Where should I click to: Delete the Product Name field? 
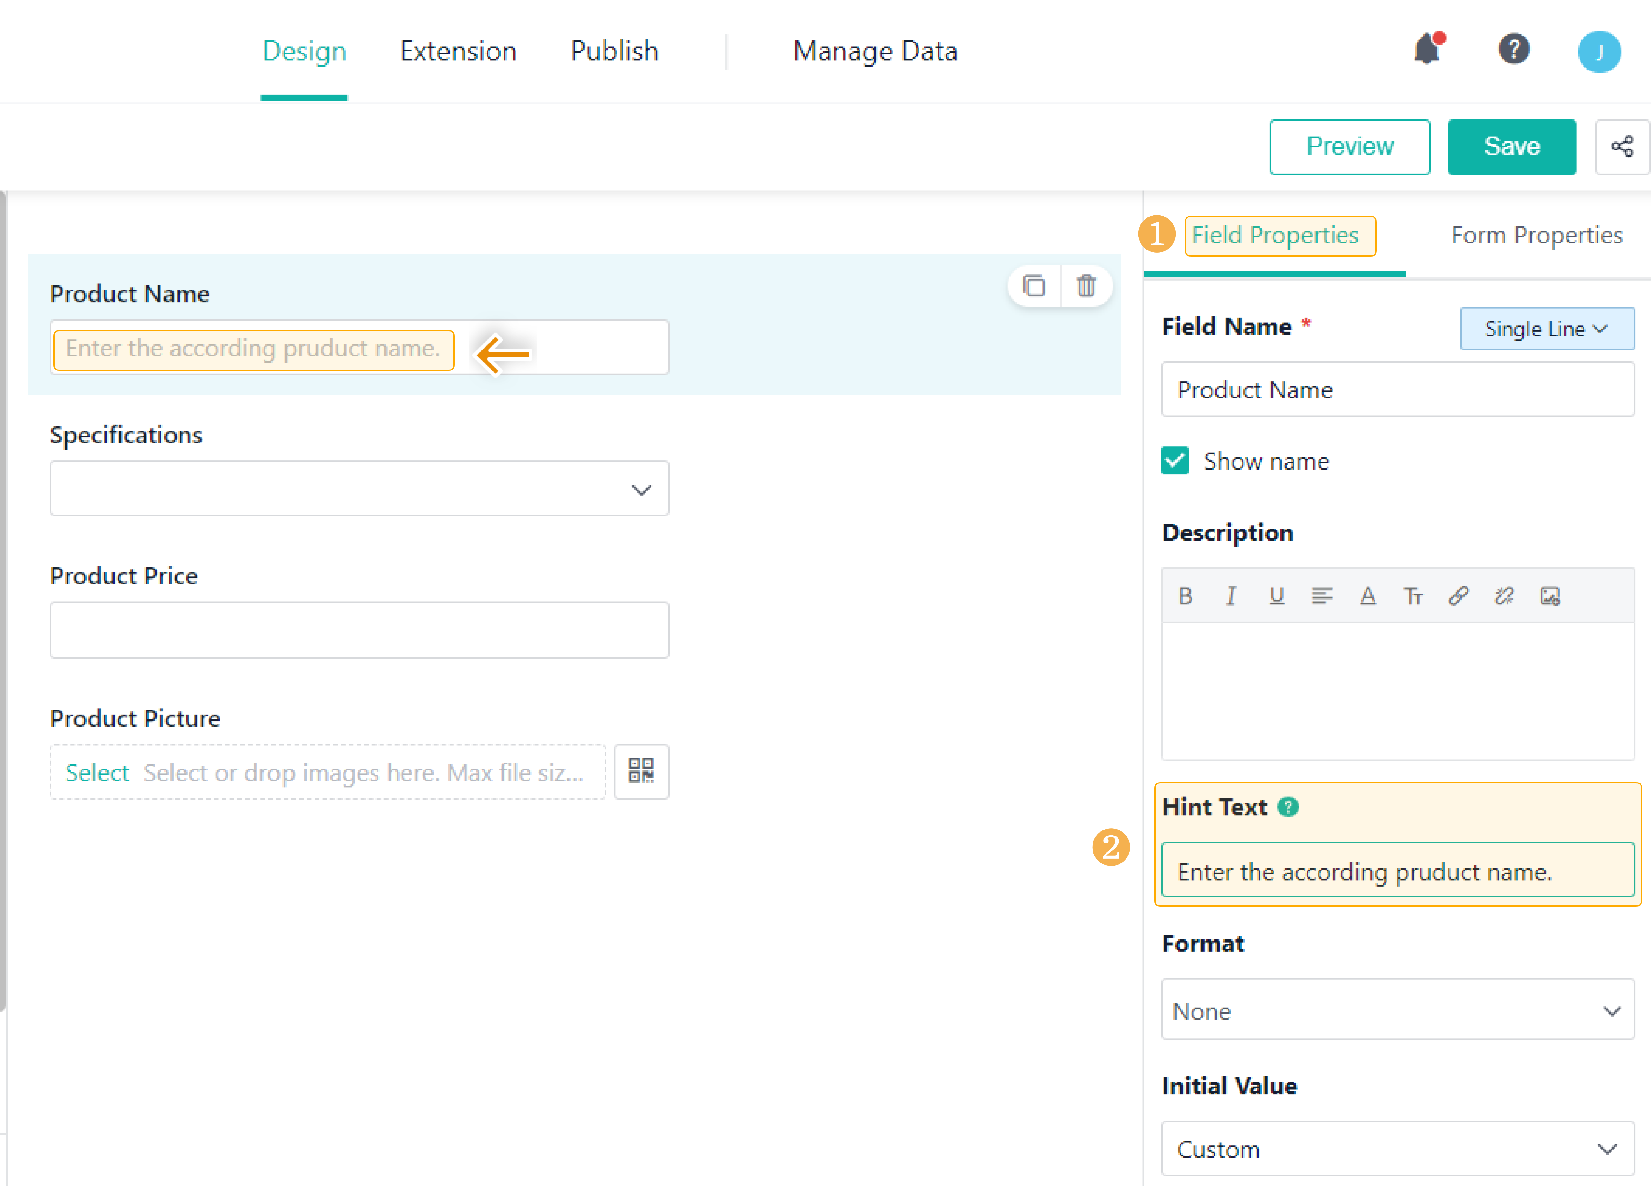click(1086, 285)
